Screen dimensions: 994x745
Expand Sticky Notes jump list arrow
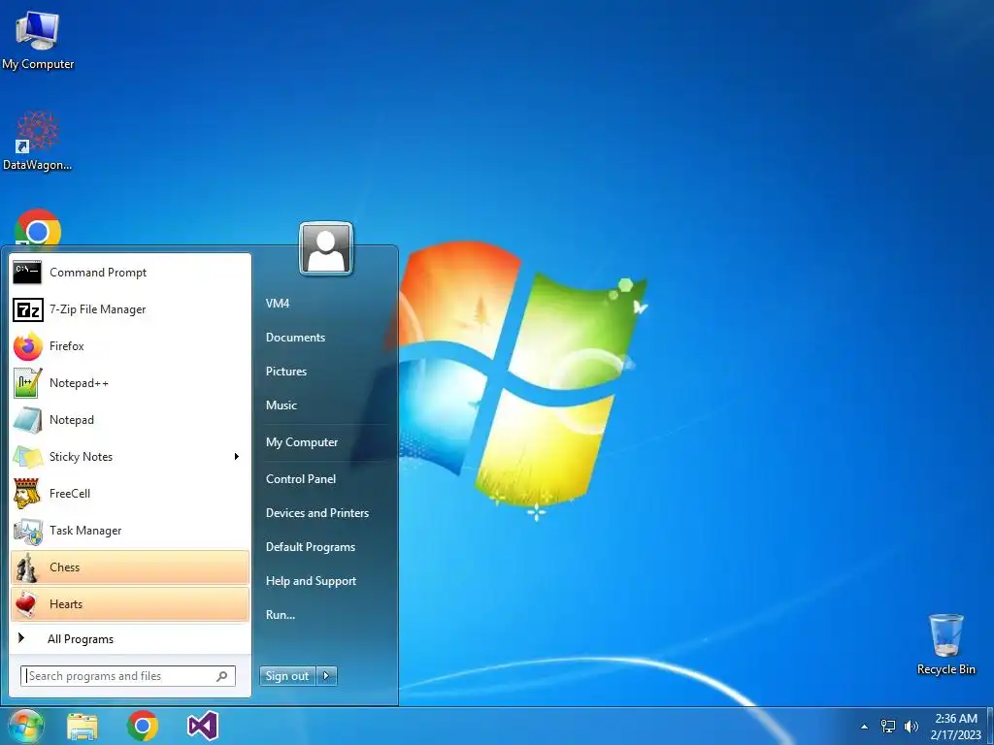(x=237, y=457)
